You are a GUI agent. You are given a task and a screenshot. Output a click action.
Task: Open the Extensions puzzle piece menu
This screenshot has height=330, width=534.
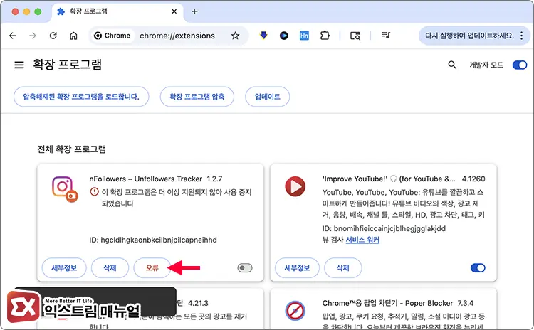click(x=325, y=36)
